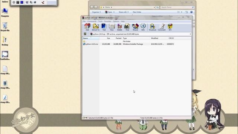This screenshot has width=238, height=134.
Task: Open the Options menu in WinRAR
Action: [116, 22]
